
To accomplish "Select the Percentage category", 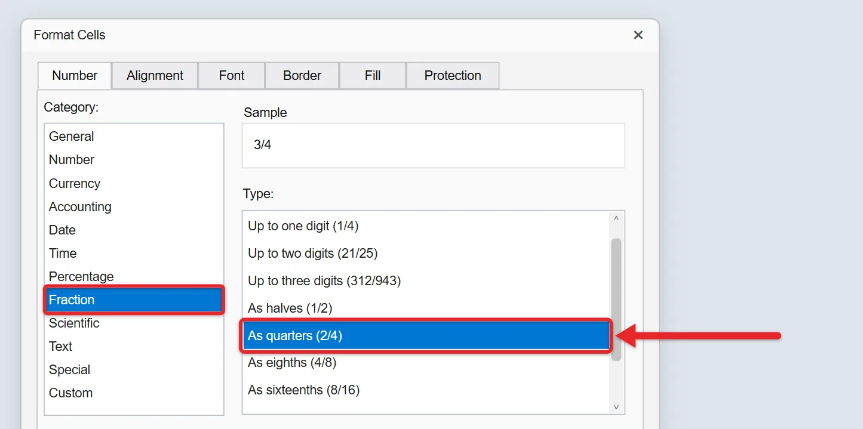I will point(134,277).
